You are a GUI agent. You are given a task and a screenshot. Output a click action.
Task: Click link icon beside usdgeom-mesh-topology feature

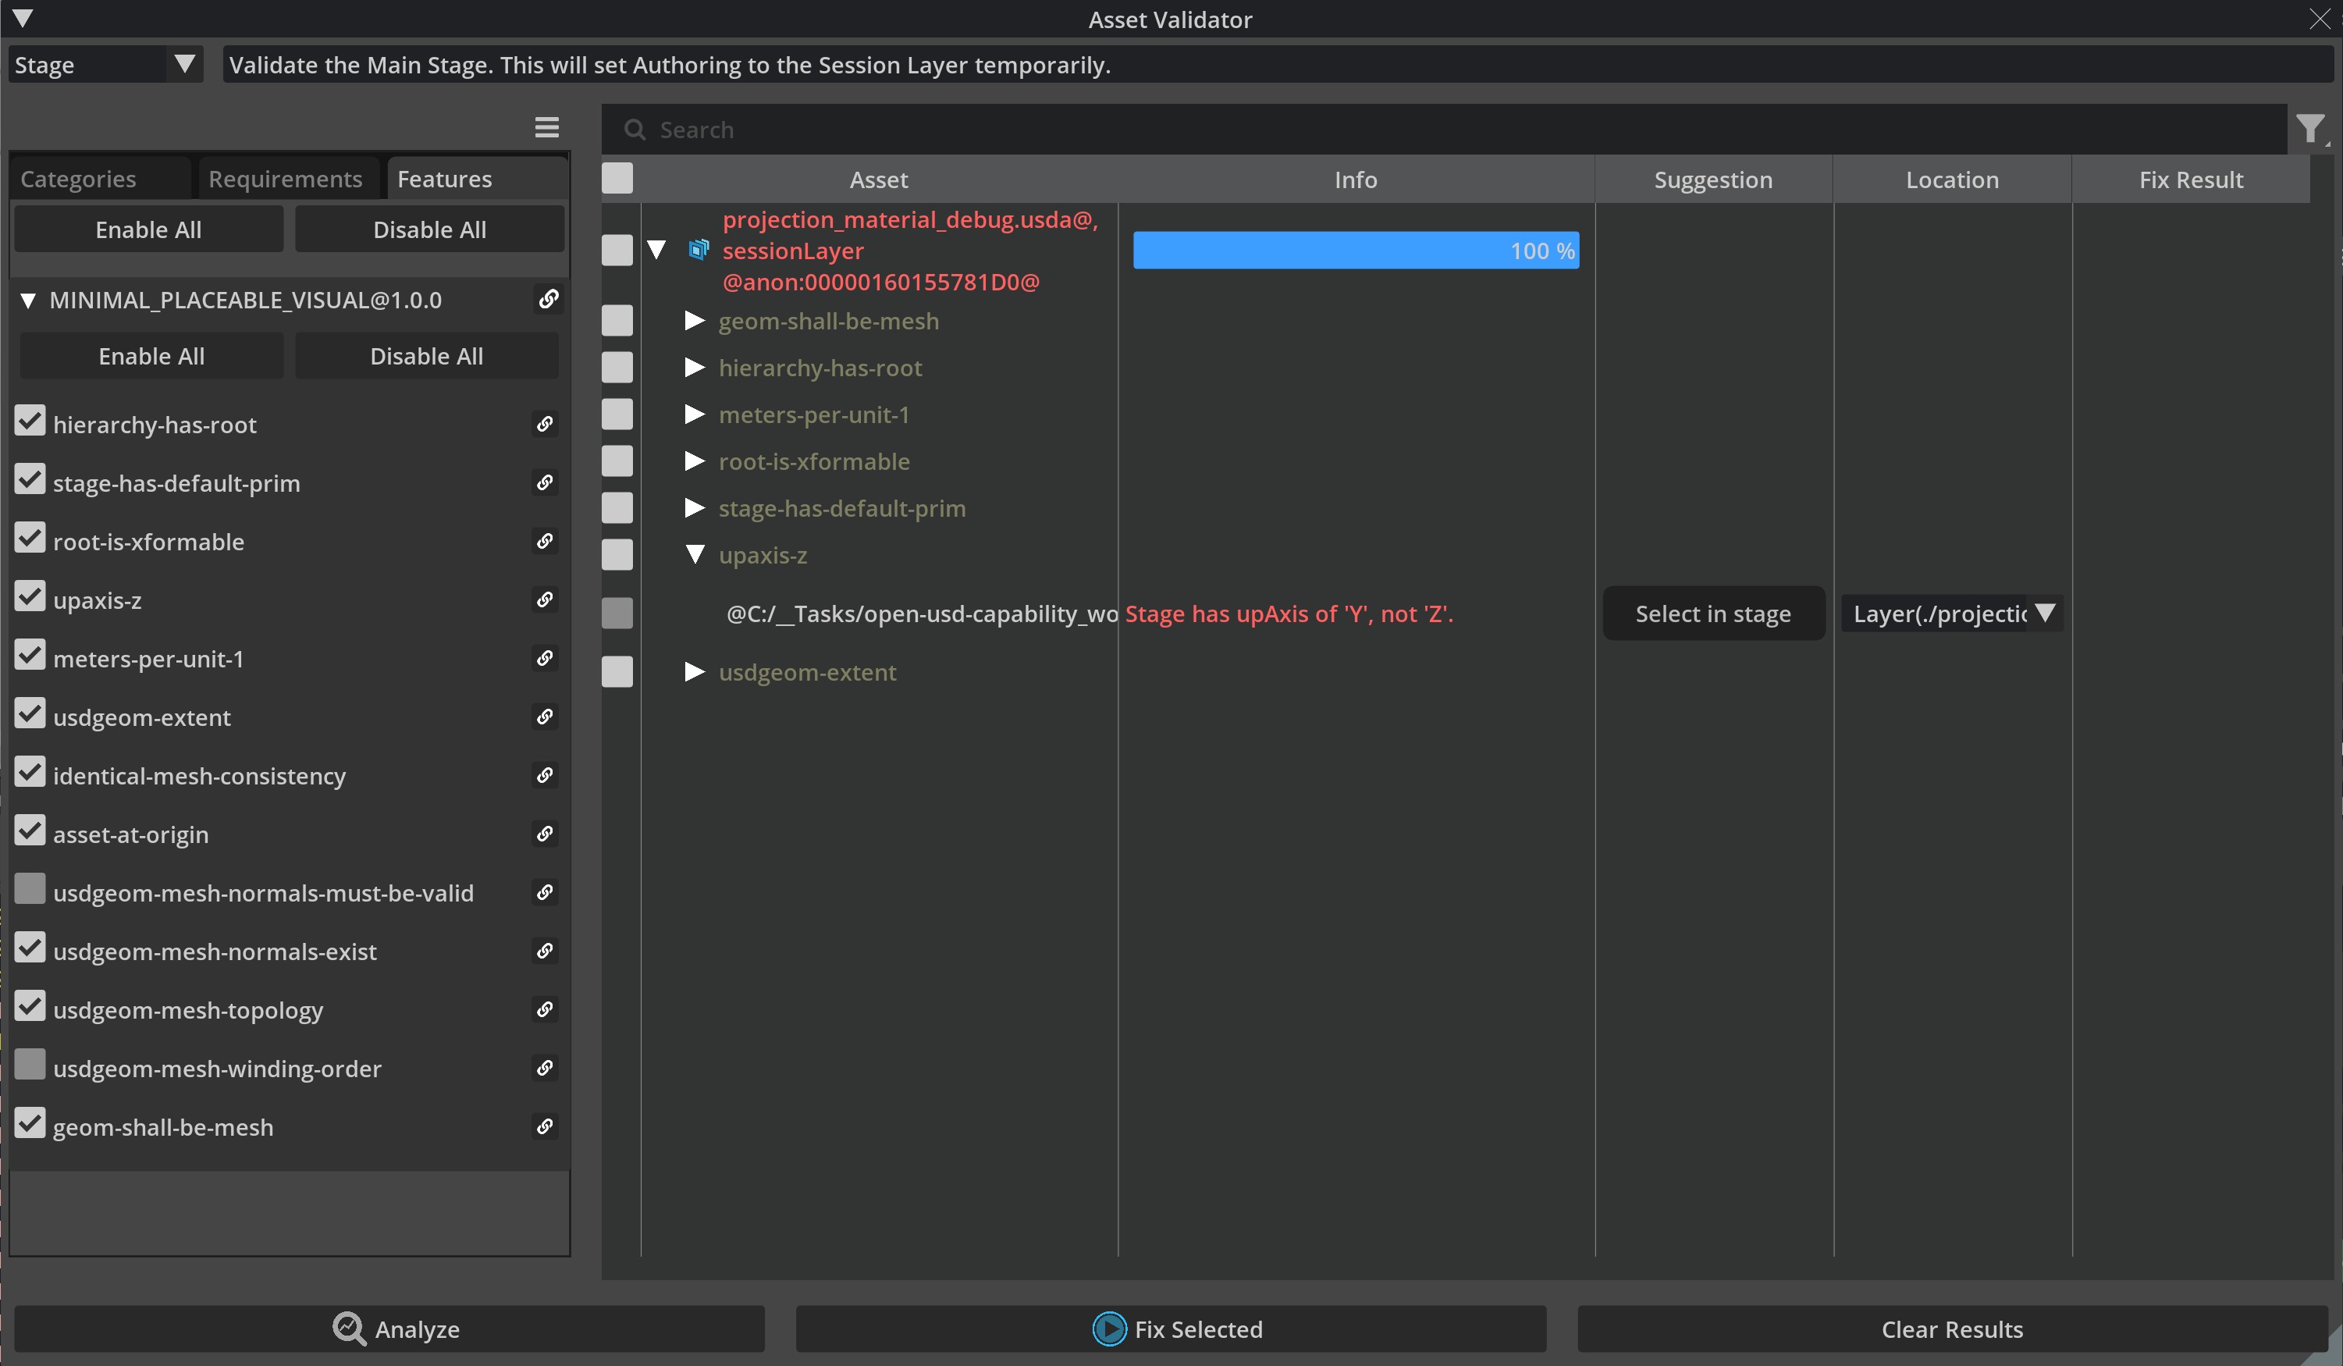pos(545,1010)
